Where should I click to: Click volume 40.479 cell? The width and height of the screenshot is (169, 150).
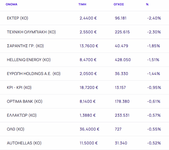coord(121,46)
